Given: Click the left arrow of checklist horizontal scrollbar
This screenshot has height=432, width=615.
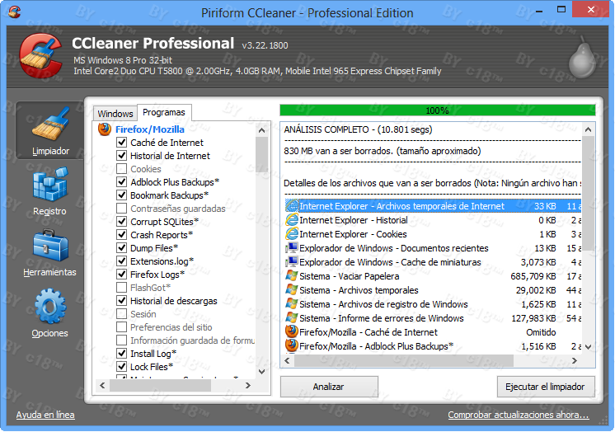Looking at the screenshot, I should (102, 385).
